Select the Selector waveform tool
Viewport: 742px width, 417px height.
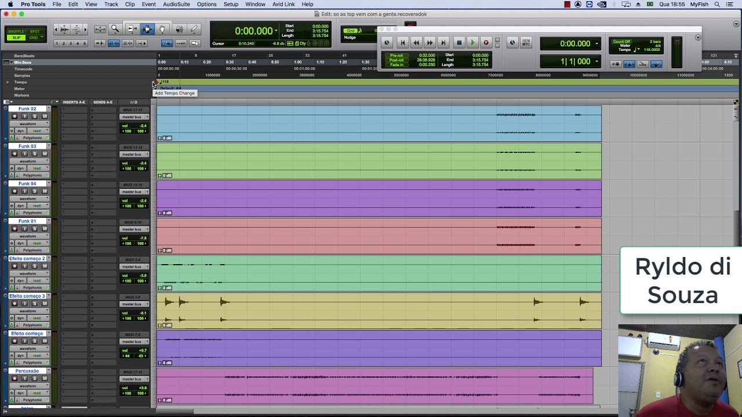147,29
